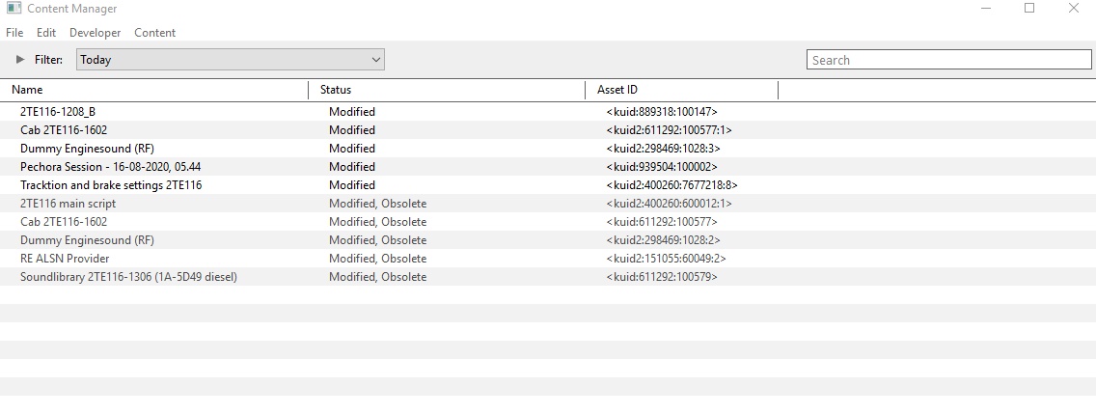Expand the filter panel with the triangle arrow
The image size is (1096, 414).
[20, 60]
